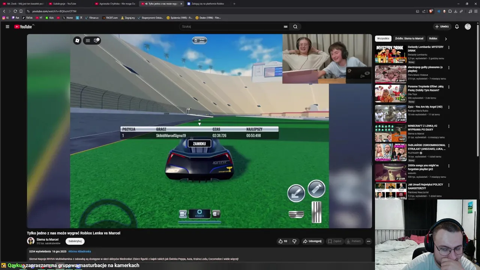The height and width of the screenshot is (270, 480).
Task: Open the YouTube account avatar menu
Action: tap(468, 27)
